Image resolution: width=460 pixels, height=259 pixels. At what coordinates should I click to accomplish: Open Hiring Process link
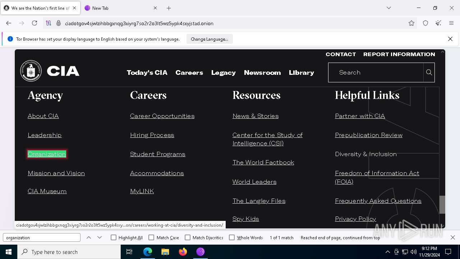coord(152,135)
